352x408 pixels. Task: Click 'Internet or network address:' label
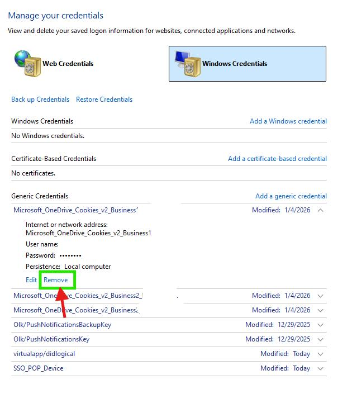pos(66,225)
